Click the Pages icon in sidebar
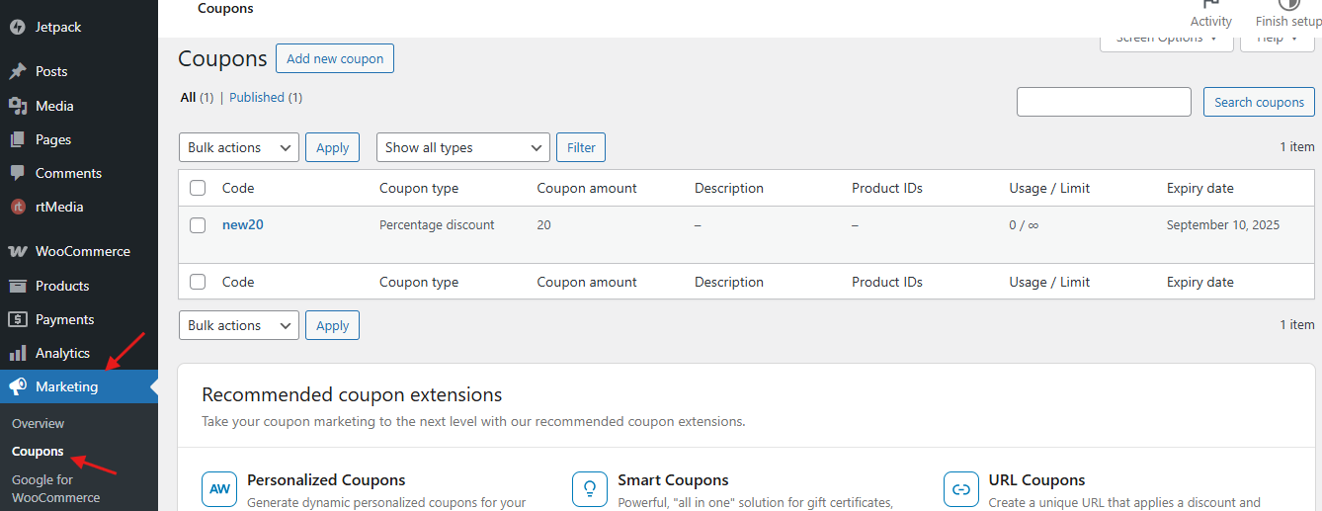1322x511 pixels. pos(18,139)
